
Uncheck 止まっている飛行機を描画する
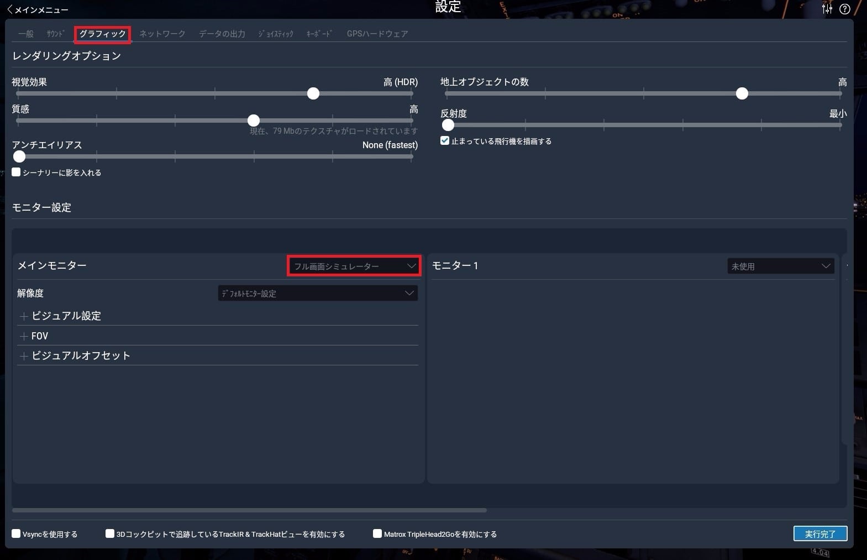445,141
